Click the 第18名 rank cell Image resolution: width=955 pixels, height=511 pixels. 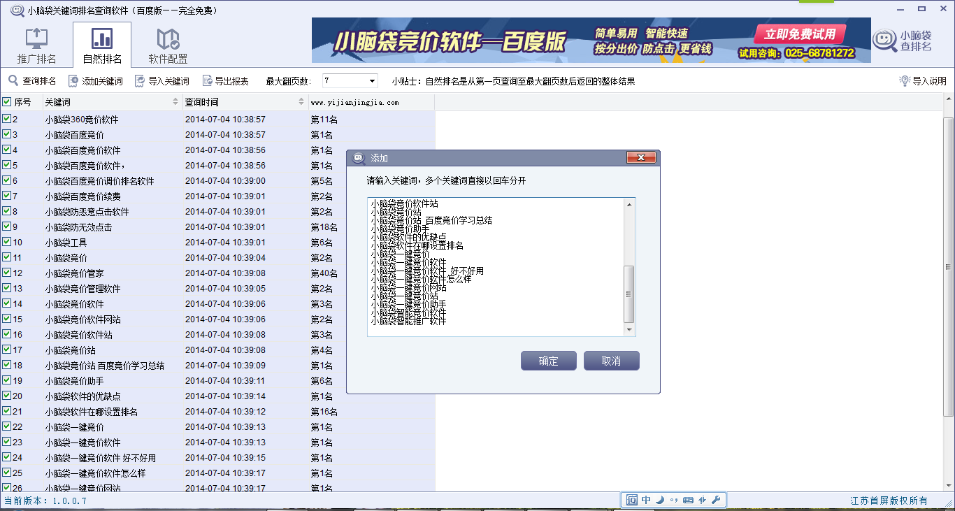click(x=324, y=227)
